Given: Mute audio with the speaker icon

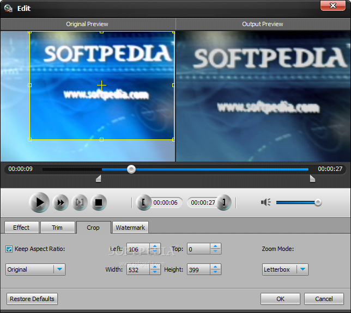Looking at the screenshot, I should pyautogui.click(x=266, y=202).
